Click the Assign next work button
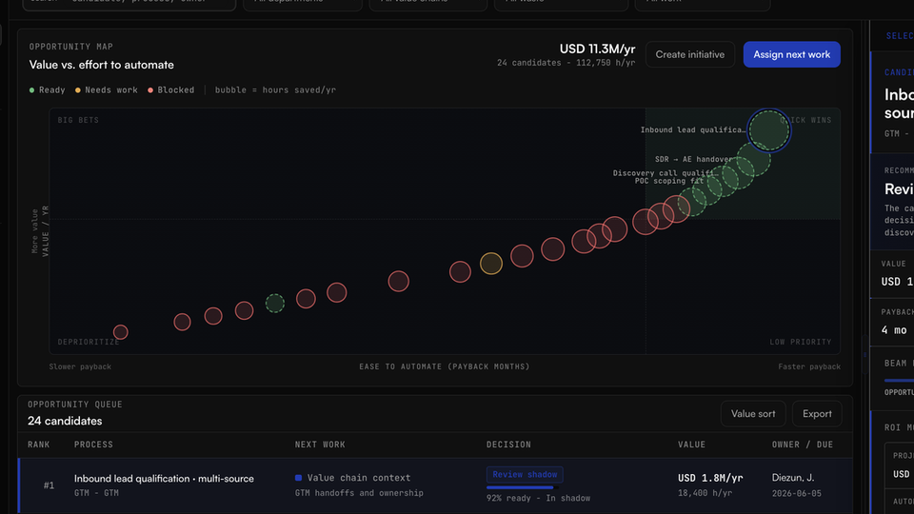The image size is (914, 514). click(791, 54)
